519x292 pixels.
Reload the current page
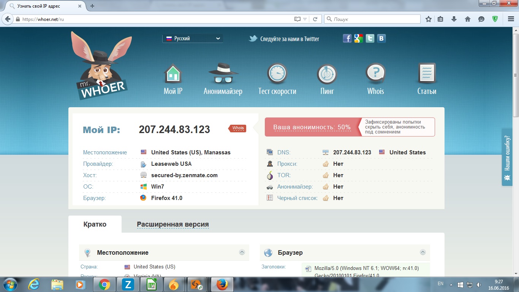click(x=315, y=19)
